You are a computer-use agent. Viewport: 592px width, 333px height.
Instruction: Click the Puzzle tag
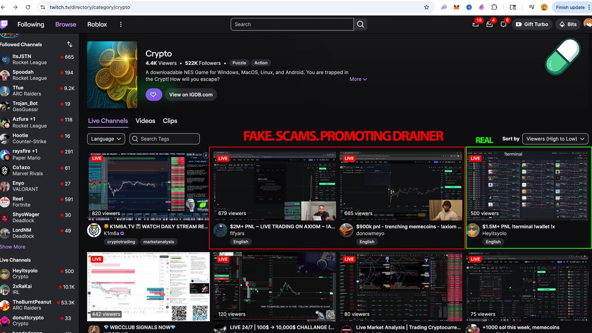point(239,63)
